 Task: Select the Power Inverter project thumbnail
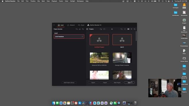[x=122, y=58]
